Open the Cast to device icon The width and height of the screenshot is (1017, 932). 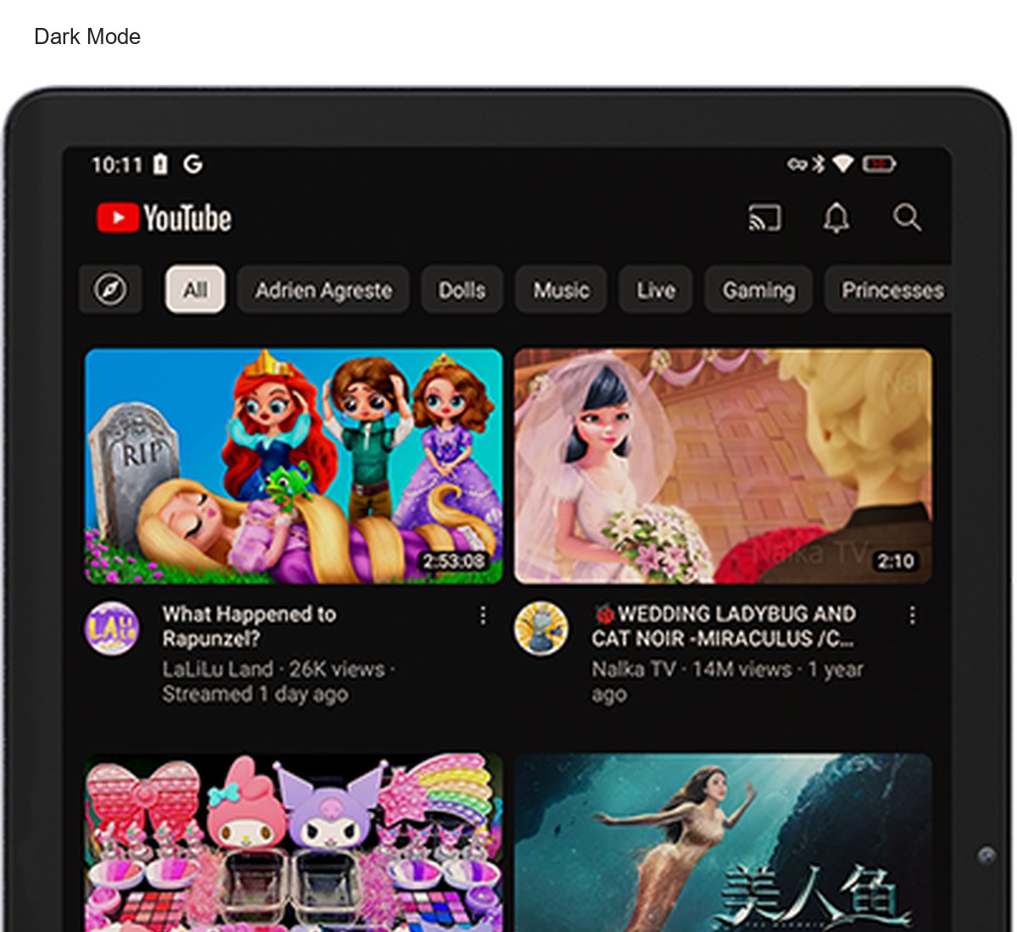pos(764,218)
